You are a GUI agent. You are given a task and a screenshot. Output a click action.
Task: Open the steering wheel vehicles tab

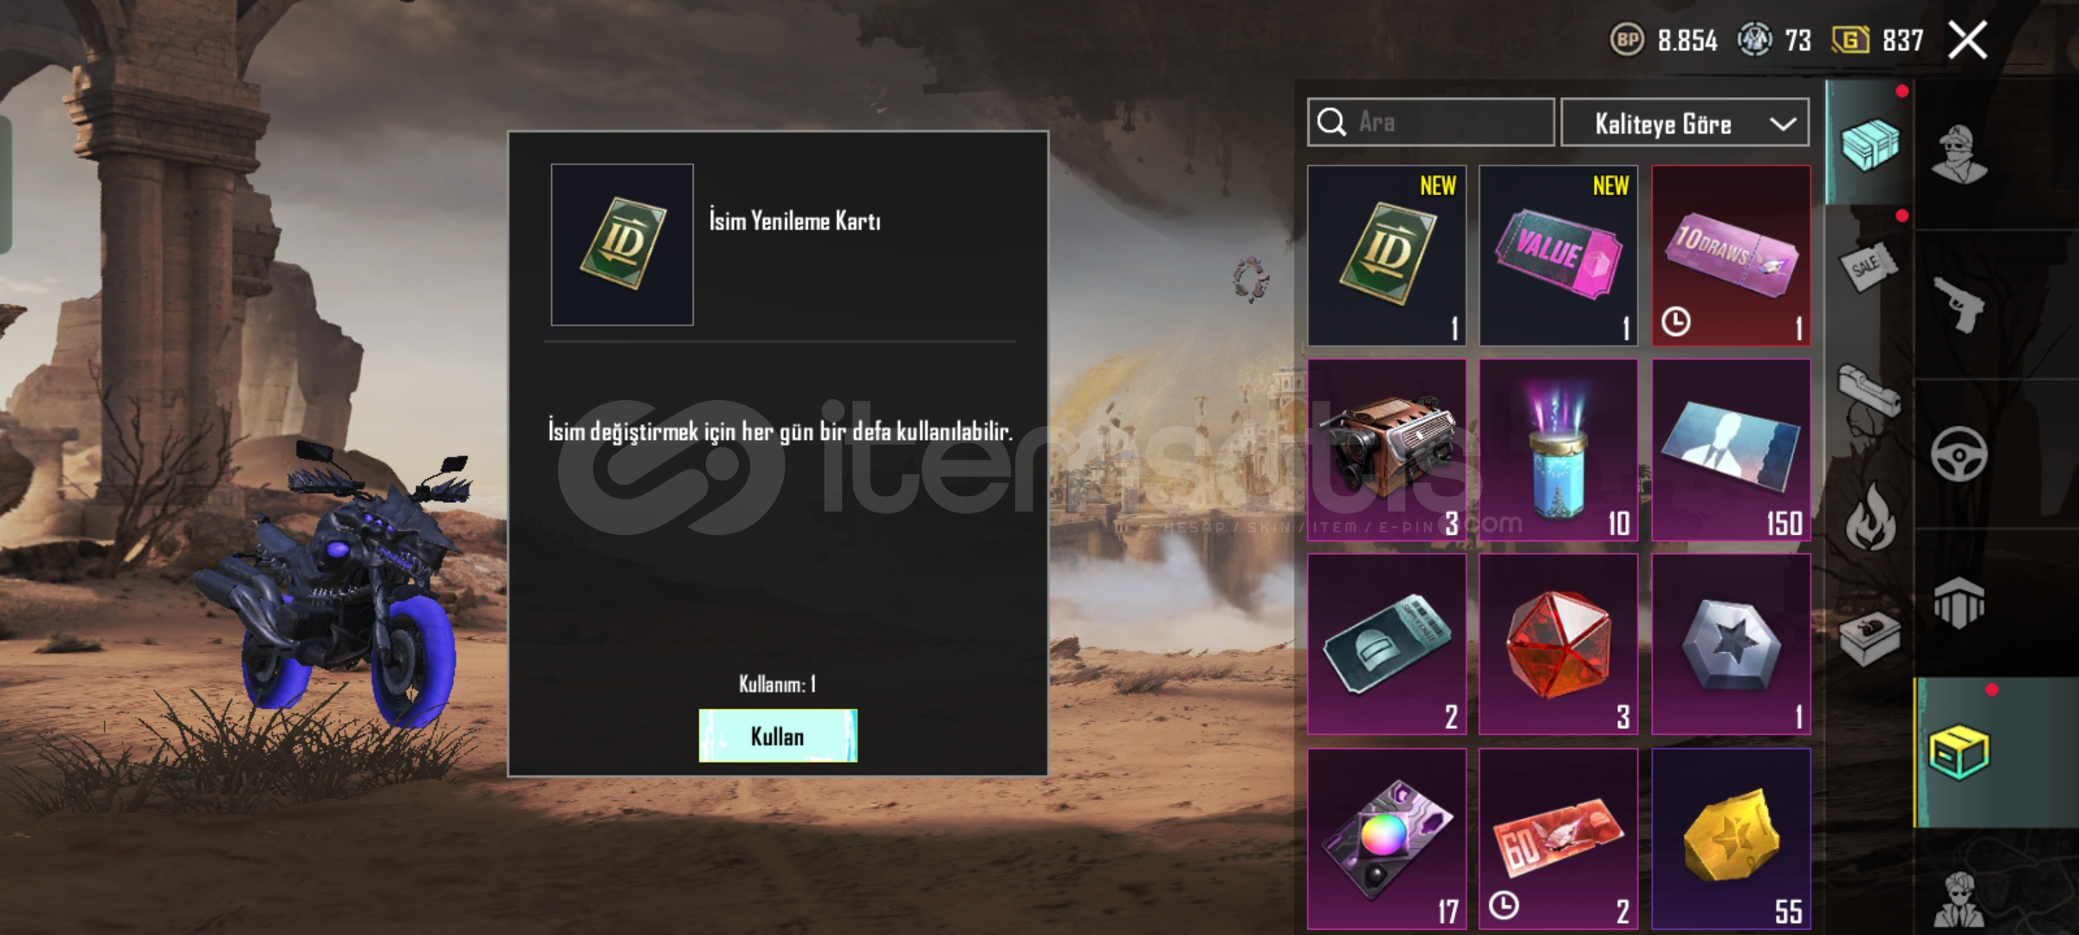pos(1959,454)
